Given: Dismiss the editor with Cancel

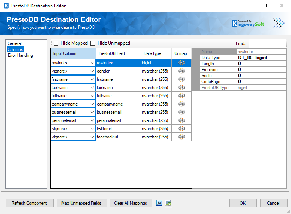Looking at the screenshot, I should tap(273, 203).
